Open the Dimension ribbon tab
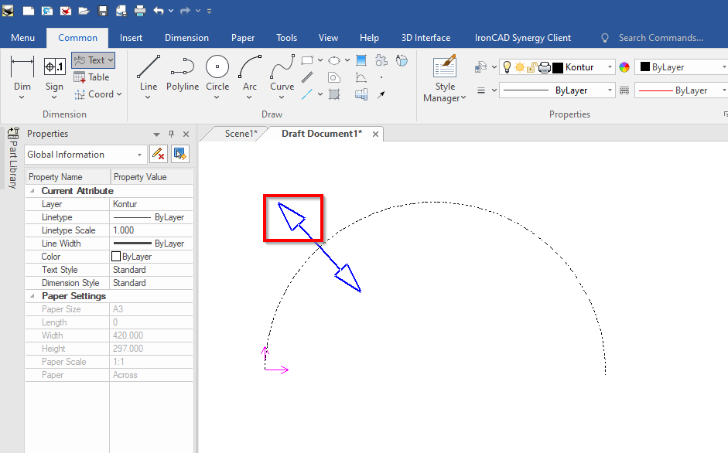Image resolution: width=728 pixels, height=453 pixels. tap(186, 38)
